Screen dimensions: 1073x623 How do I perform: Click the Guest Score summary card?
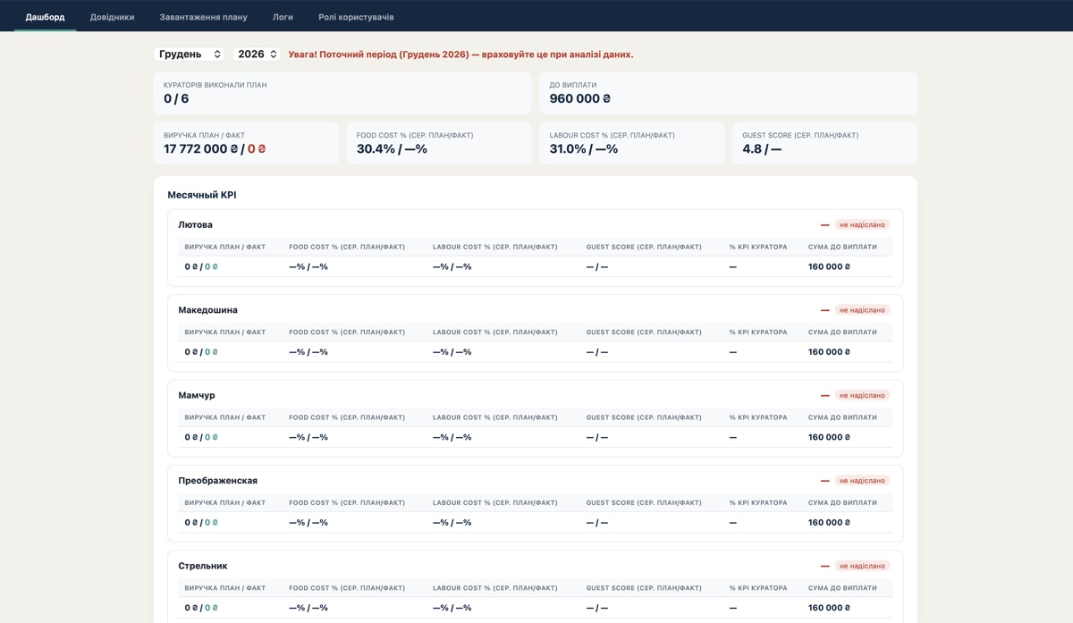824,143
